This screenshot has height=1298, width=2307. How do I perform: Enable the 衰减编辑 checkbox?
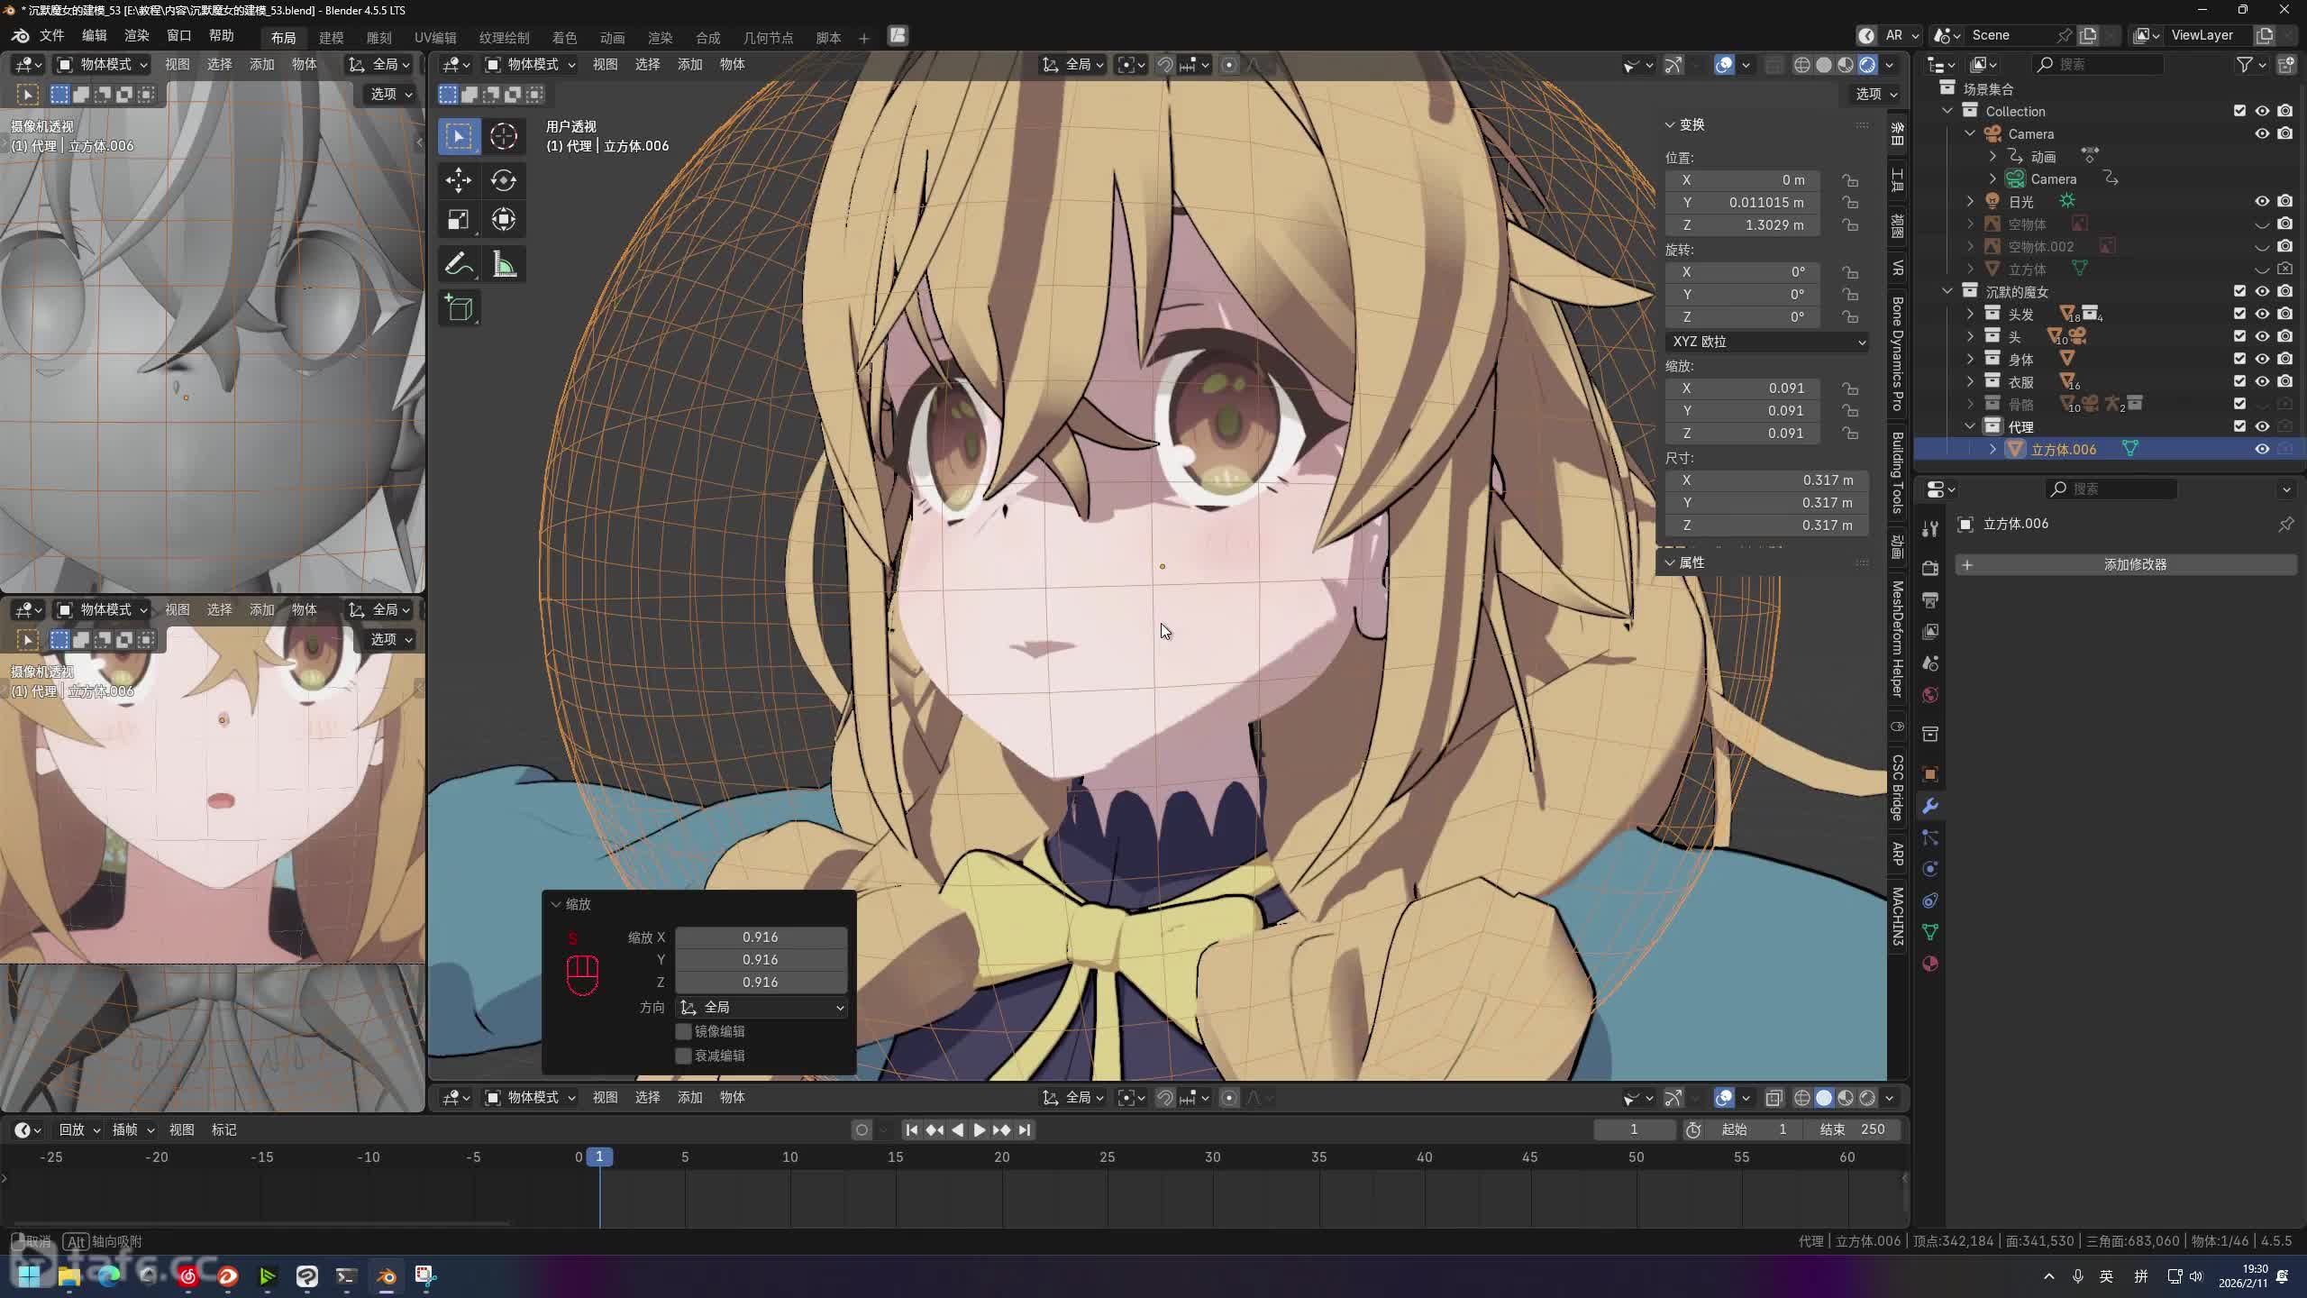pos(683,1056)
